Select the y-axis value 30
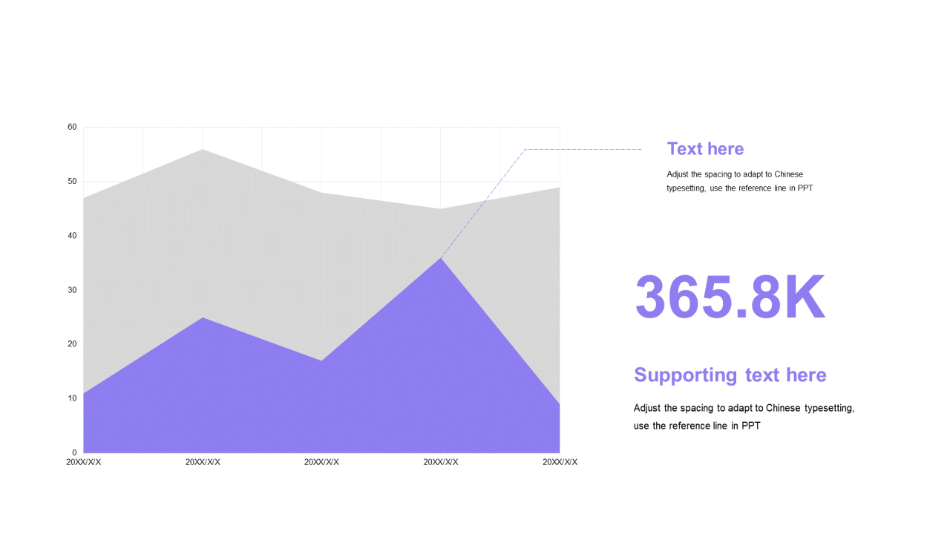Image resolution: width=950 pixels, height=534 pixels. coord(72,290)
